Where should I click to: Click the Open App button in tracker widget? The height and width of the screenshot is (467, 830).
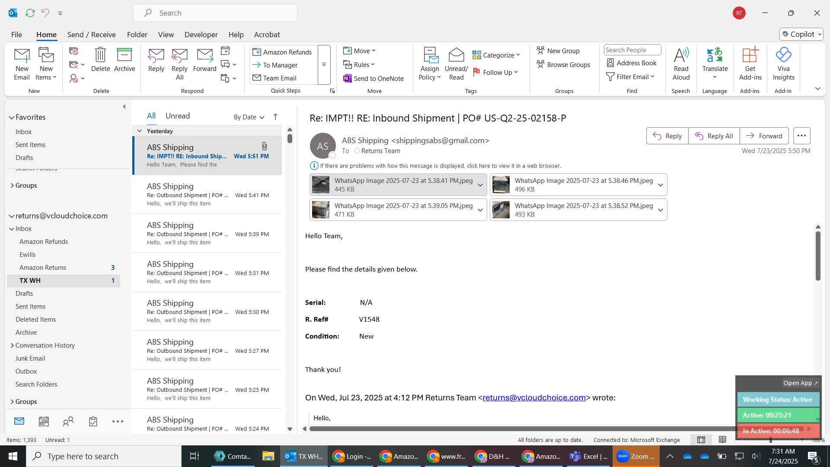800,383
